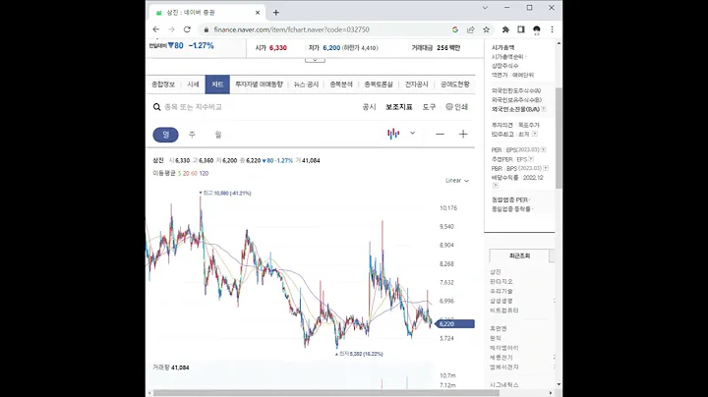Click the Google icon in address bar

[x=455, y=29]
